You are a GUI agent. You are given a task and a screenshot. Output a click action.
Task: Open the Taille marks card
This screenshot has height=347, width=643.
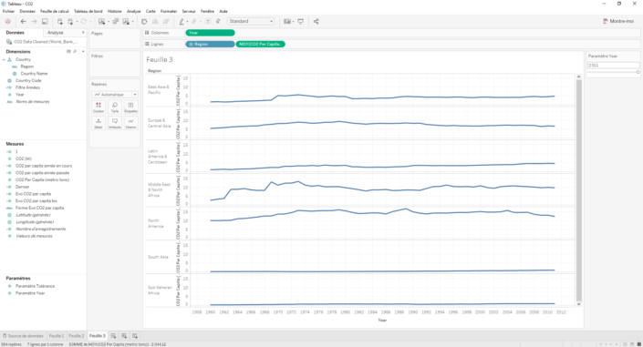pyautogui.click(x=115, y=107)
